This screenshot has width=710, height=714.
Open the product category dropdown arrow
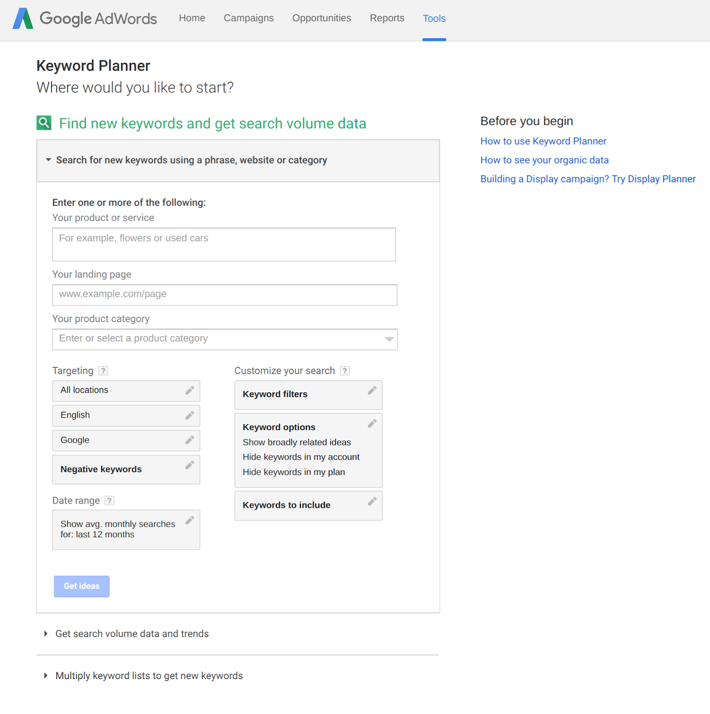tap(390, 339)
